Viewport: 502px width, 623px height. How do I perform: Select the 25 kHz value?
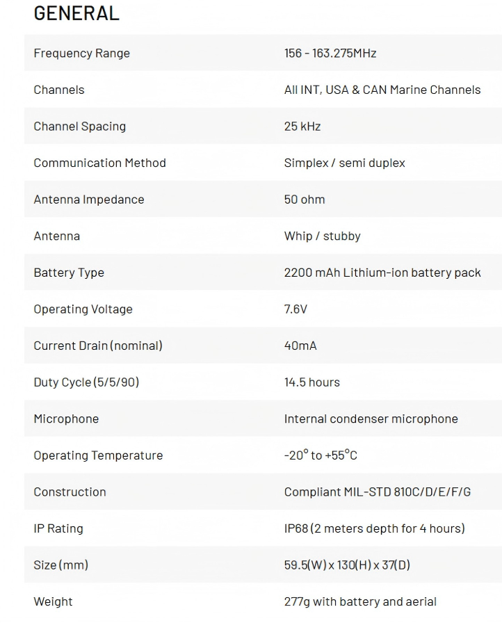302,127
